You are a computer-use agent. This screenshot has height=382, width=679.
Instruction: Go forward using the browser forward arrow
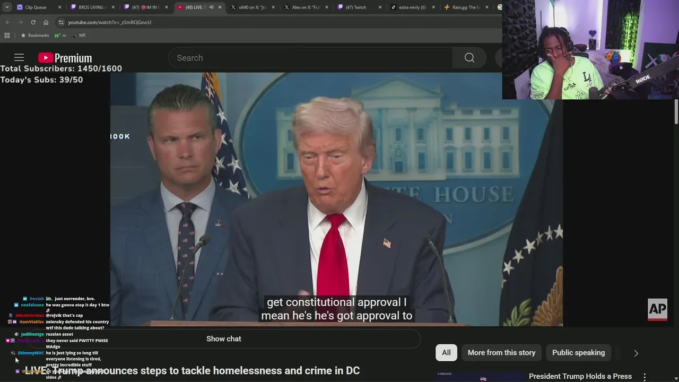pos(20,22)
